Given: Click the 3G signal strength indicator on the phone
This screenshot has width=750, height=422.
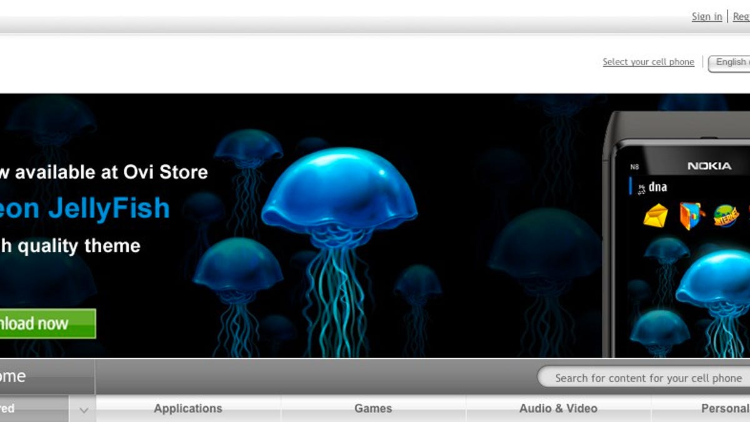Looking at the screenshot, I should pyautogui.click(x=642, y=187).
